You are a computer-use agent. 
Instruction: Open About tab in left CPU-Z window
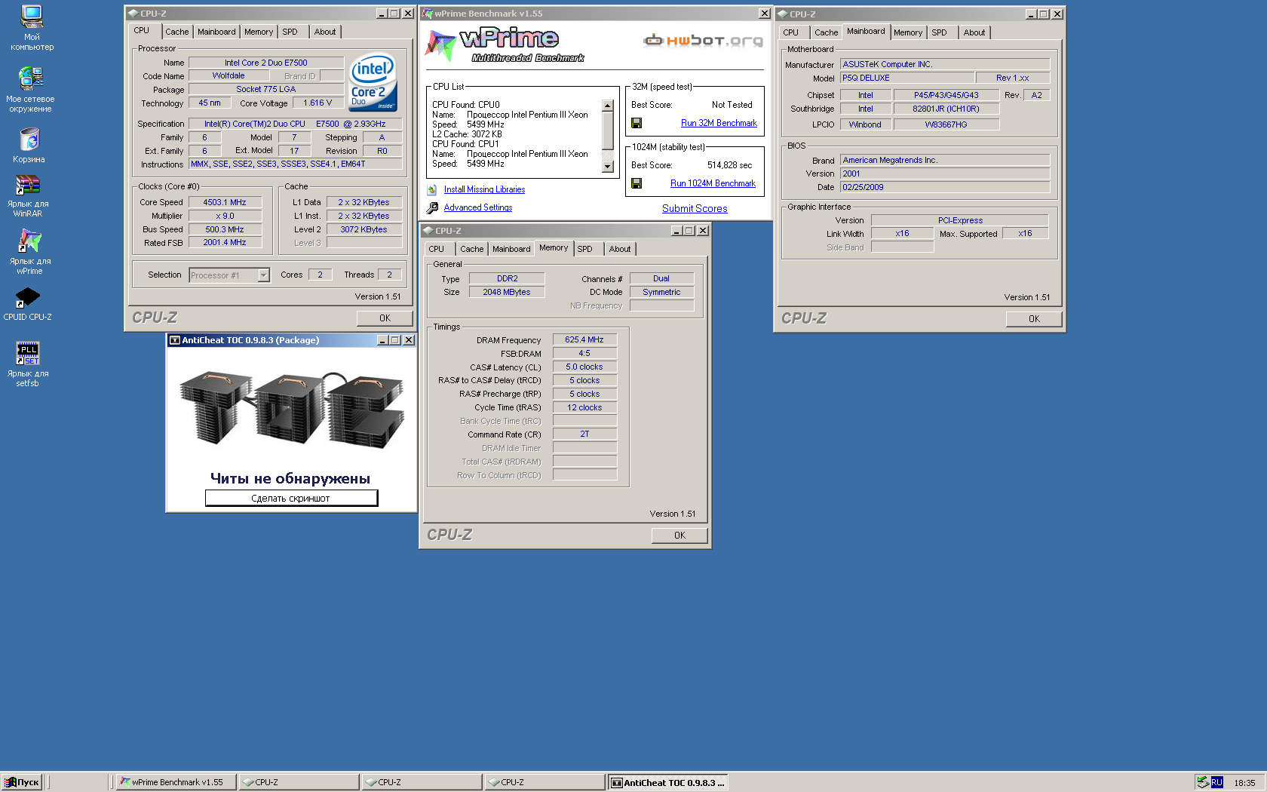coord(325,32)
